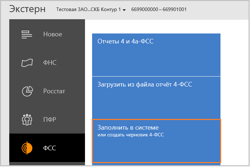The width and height of the screenshot is (250, 167).
Task: Open the Новое section label
Action: [x=53, y=34]
